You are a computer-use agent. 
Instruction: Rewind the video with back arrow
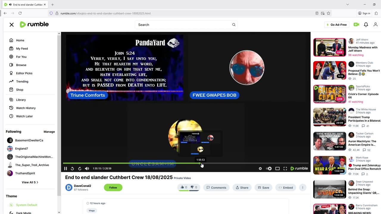pyautogui.click(x=72, y=169)
